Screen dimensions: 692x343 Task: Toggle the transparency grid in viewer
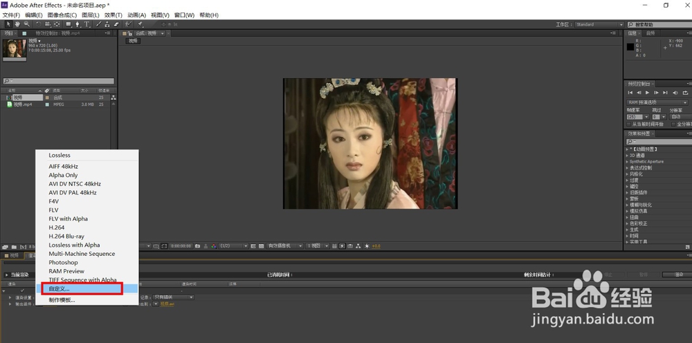click(x=262, y=246)
